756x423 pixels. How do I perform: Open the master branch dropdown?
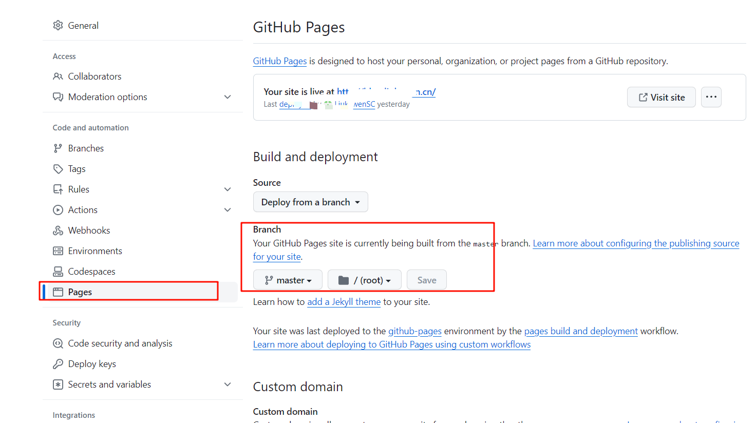[288, 280]
